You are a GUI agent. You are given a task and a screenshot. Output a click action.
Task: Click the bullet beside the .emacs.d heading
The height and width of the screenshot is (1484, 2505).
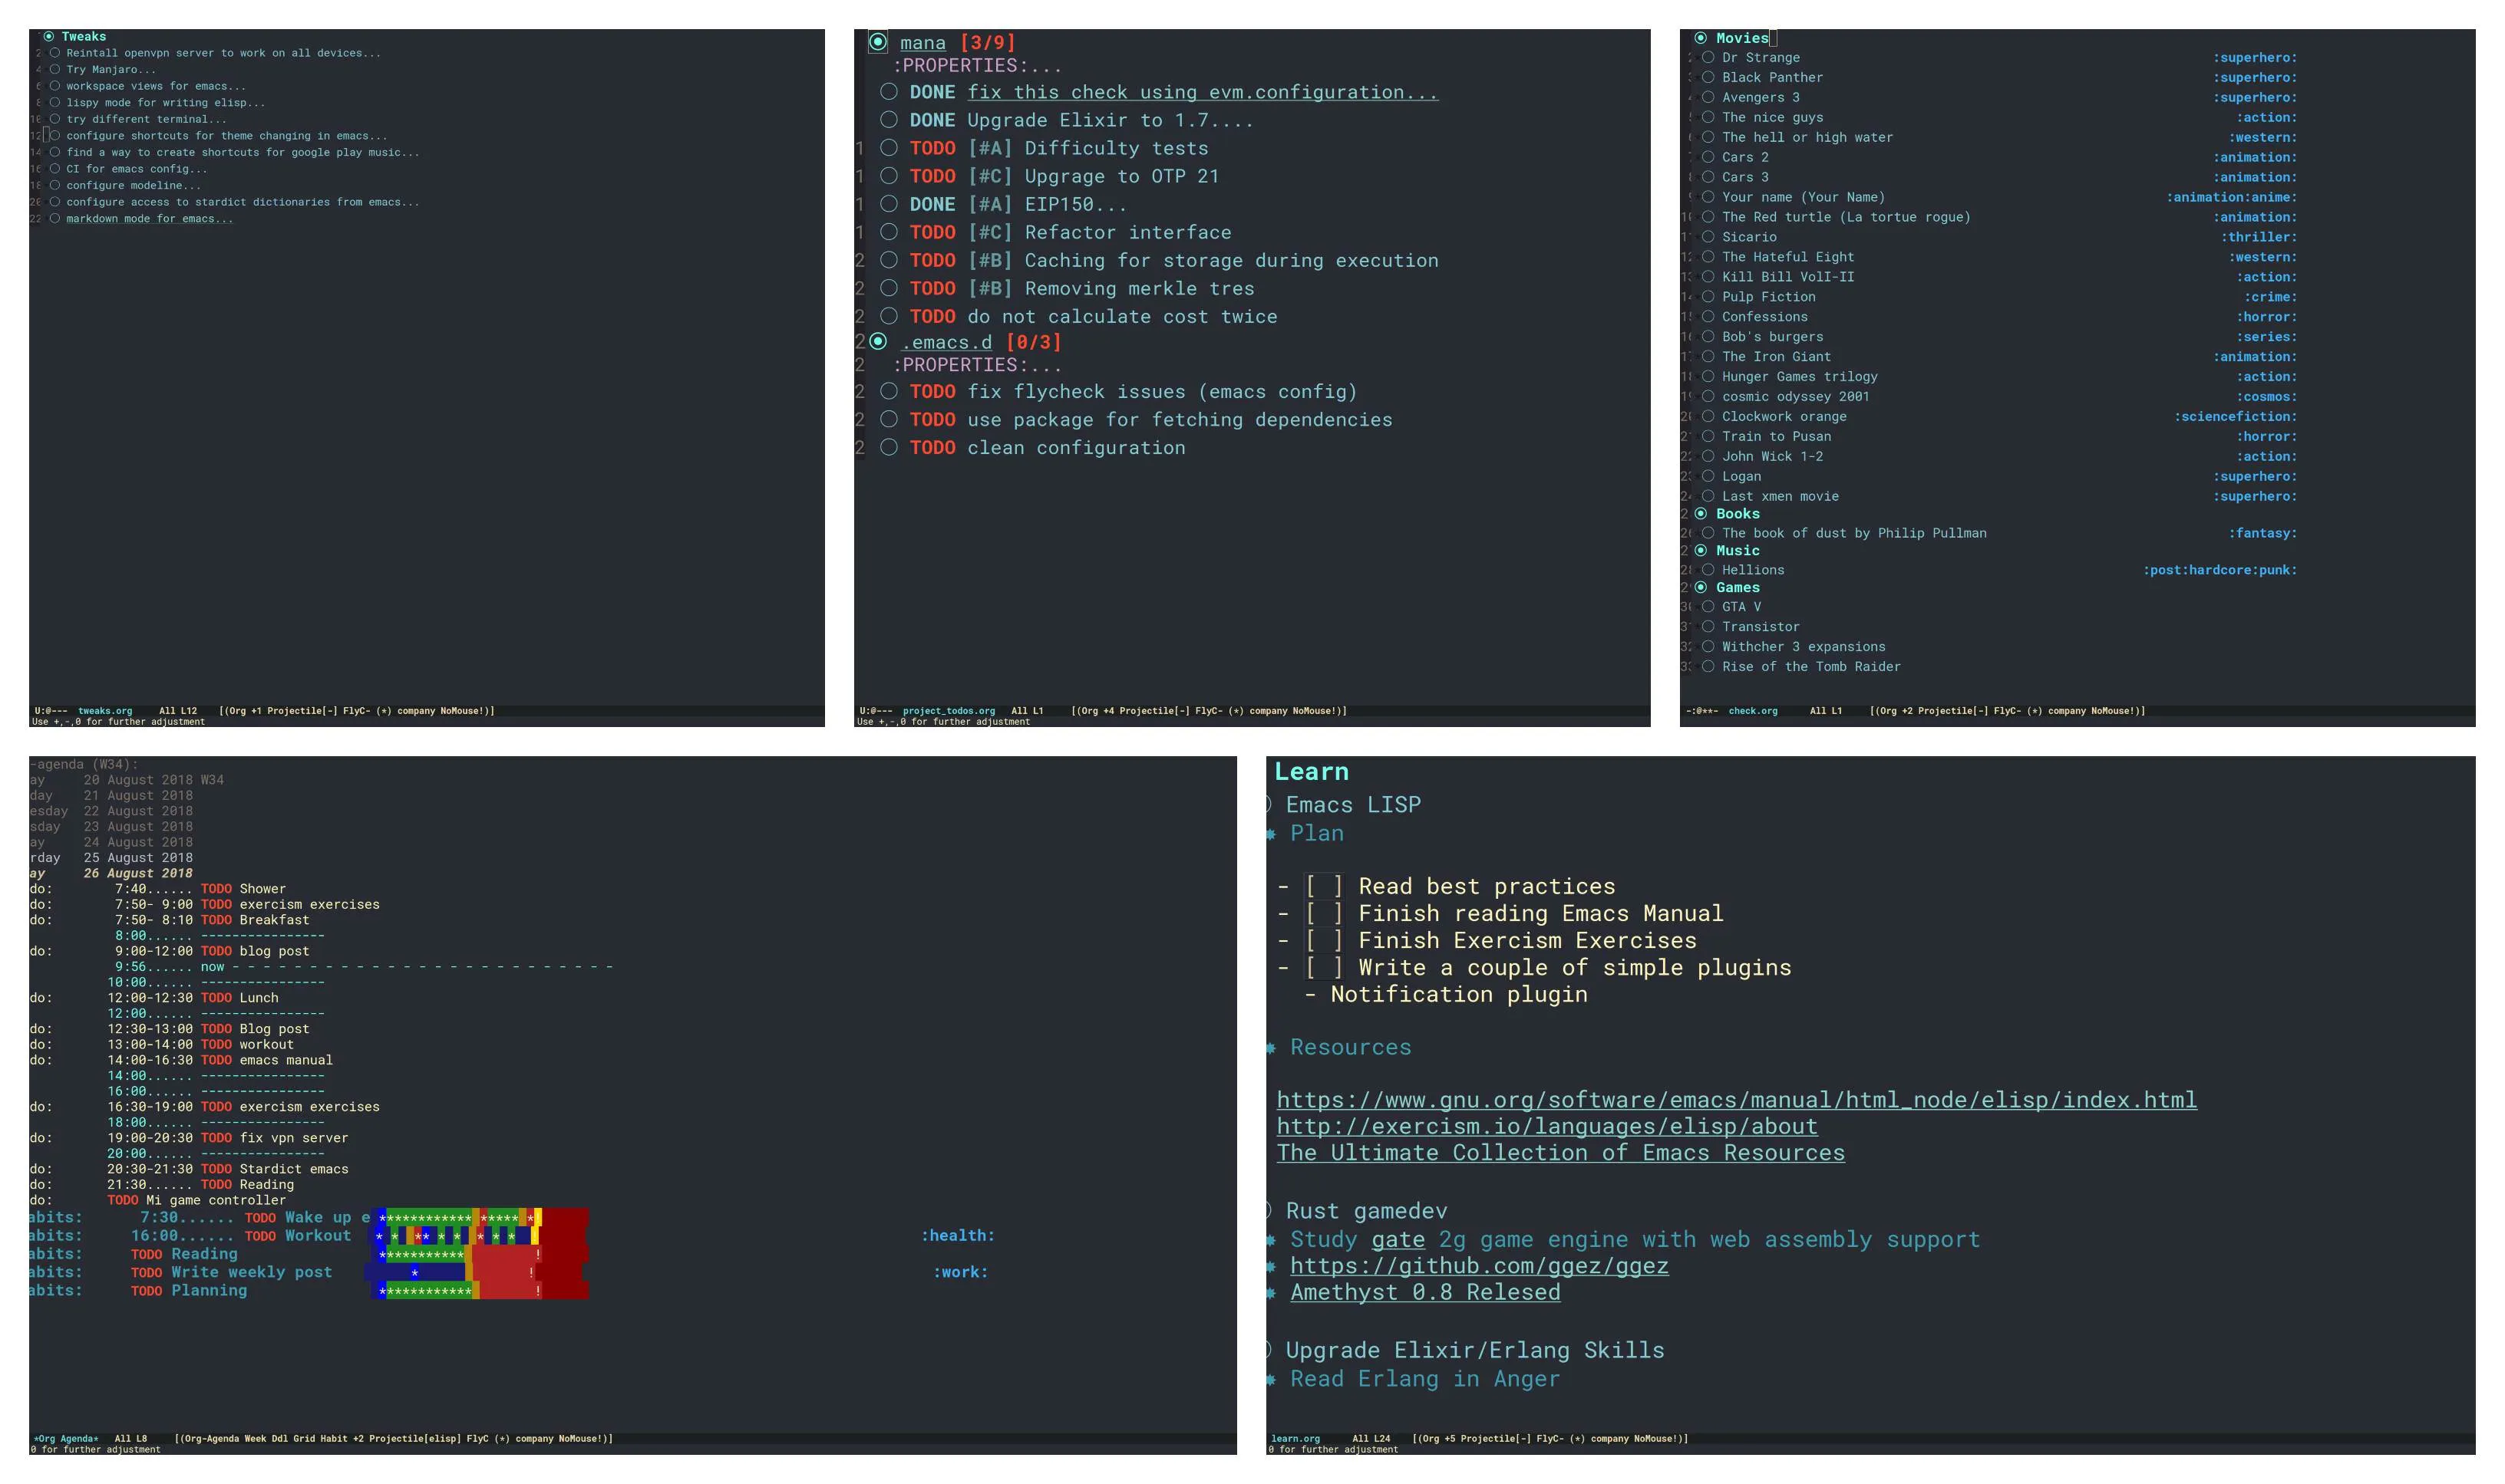click(x=877, y=341)
